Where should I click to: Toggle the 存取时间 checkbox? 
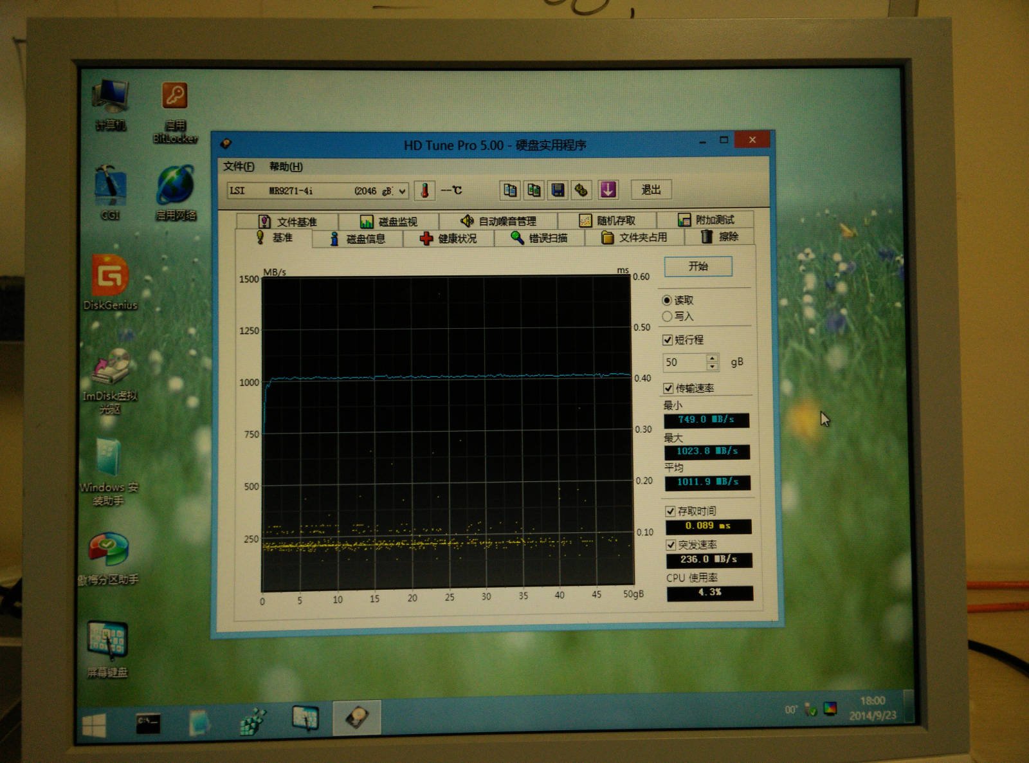(670, 511)
